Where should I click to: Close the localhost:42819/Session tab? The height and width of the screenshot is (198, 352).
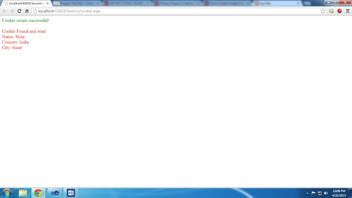point(48,3)
